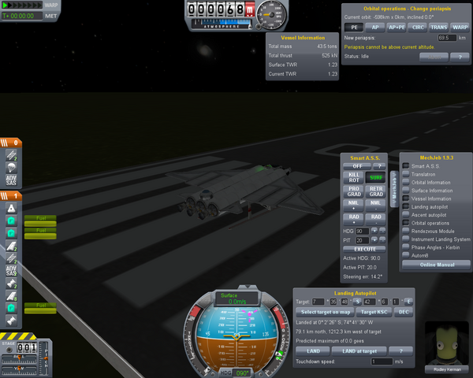473x378 pixels.
Task: Decrease PIT with its minus button
Action: (382, 240)
